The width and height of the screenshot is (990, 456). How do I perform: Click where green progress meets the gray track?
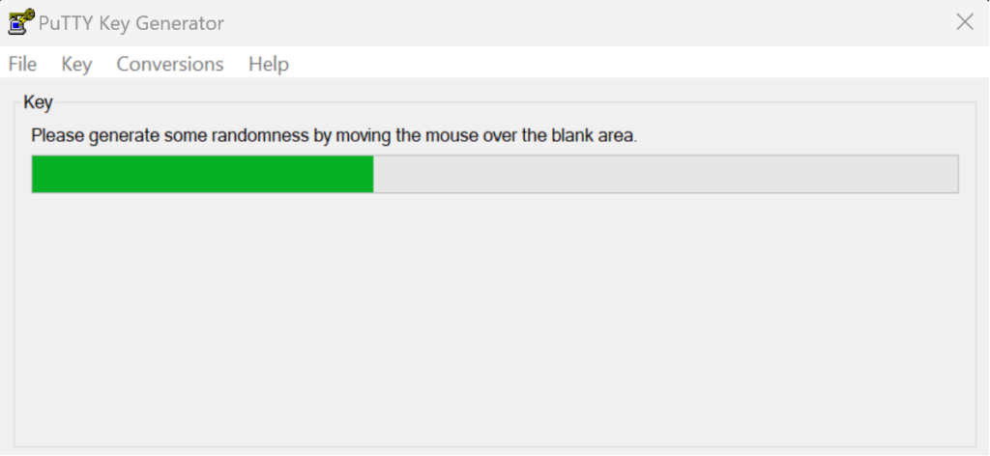click(x=373, y=174)
